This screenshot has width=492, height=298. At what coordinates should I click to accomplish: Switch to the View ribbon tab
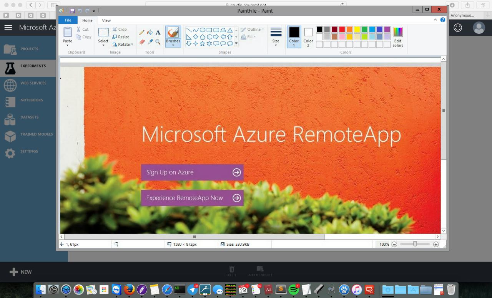pos(106,20)
